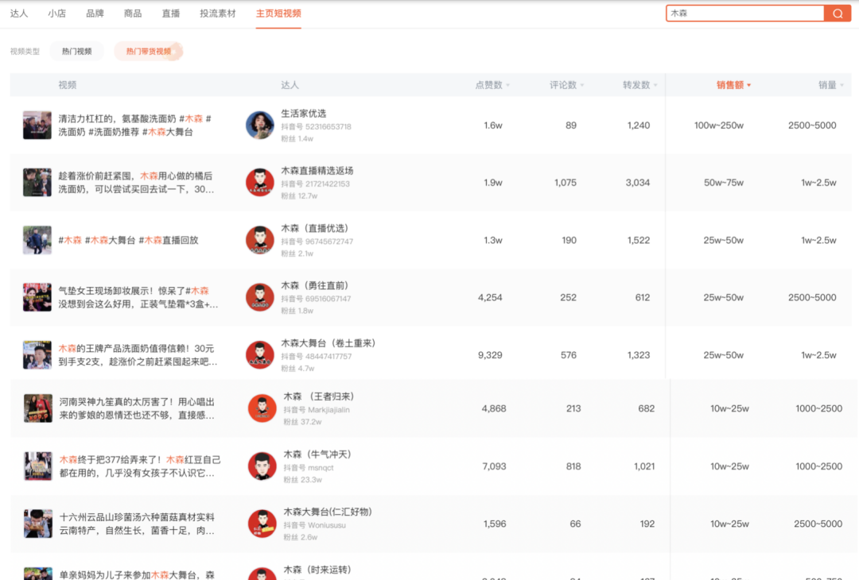Click avatar of 木森直播精选返场
Image resolution: width=859 pixels, height=580 pixels.
[259, 182]
